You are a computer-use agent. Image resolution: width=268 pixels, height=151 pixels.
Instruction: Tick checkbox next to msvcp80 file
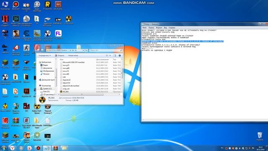click(61, 68)
